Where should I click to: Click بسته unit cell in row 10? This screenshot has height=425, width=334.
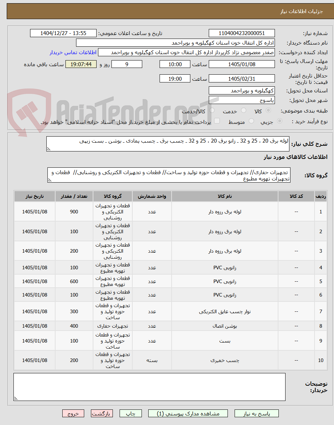point(152,360)
